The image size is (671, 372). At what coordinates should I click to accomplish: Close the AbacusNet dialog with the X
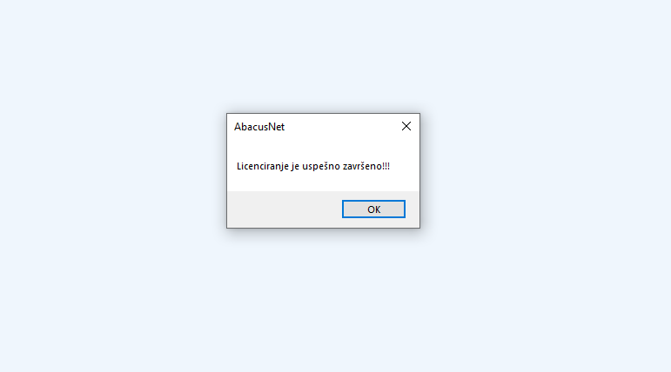point(406,126)
